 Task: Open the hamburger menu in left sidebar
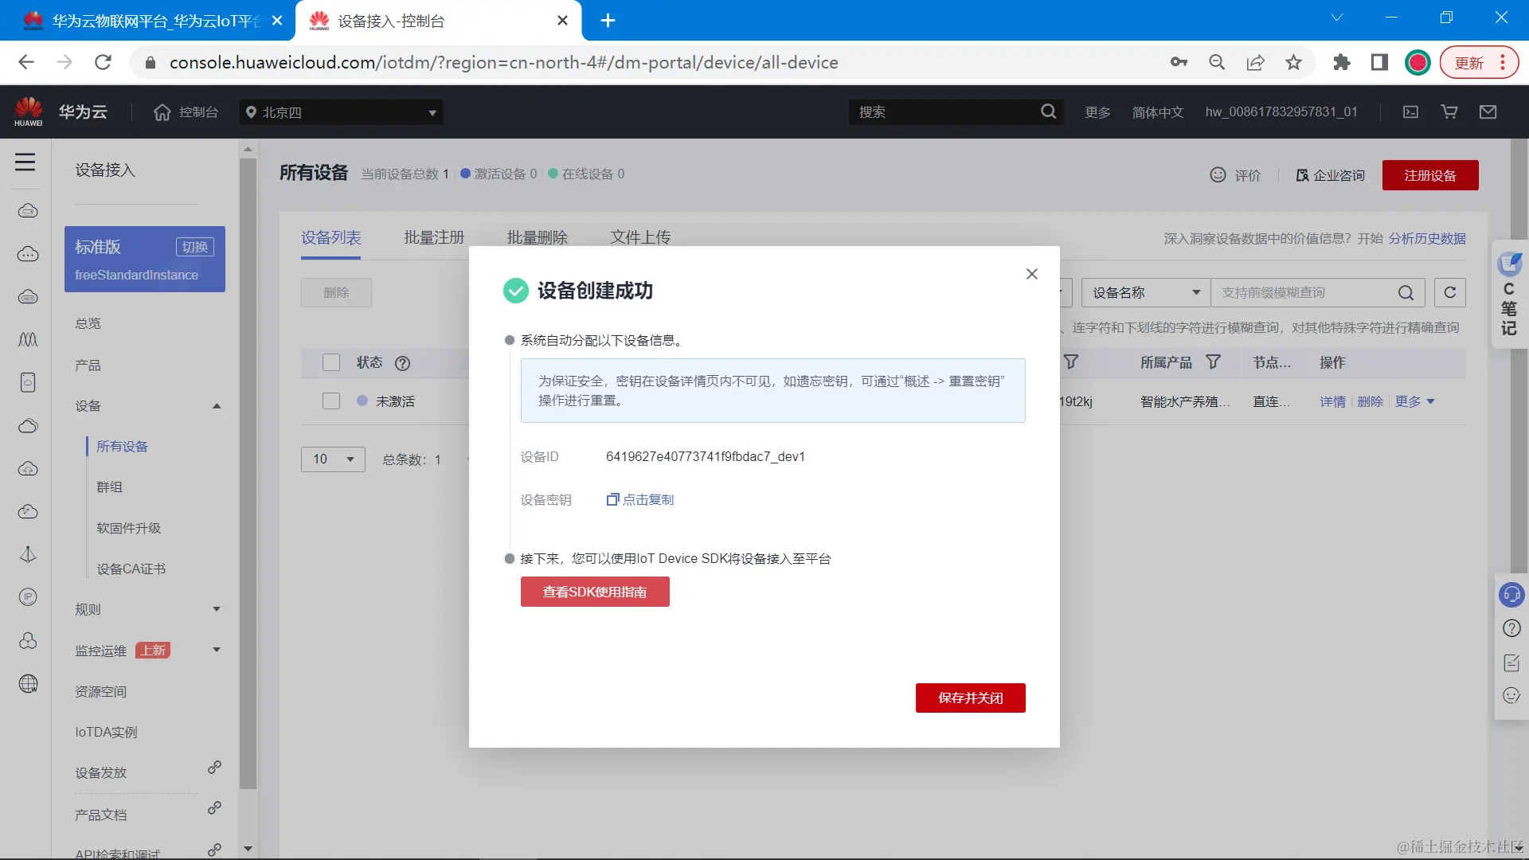pyautogui.click(x=25, y=162)
